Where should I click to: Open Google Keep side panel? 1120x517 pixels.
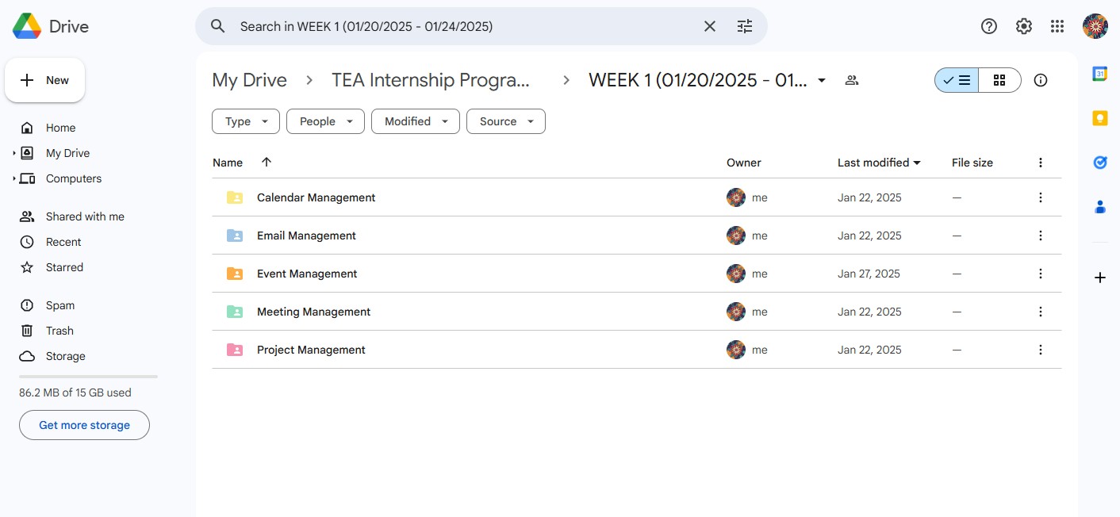click(x=1100, y=118)
